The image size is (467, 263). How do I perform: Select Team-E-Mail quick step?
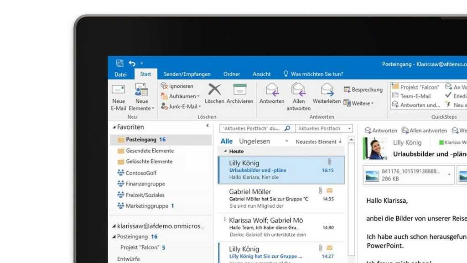click(x=411, y=96)
